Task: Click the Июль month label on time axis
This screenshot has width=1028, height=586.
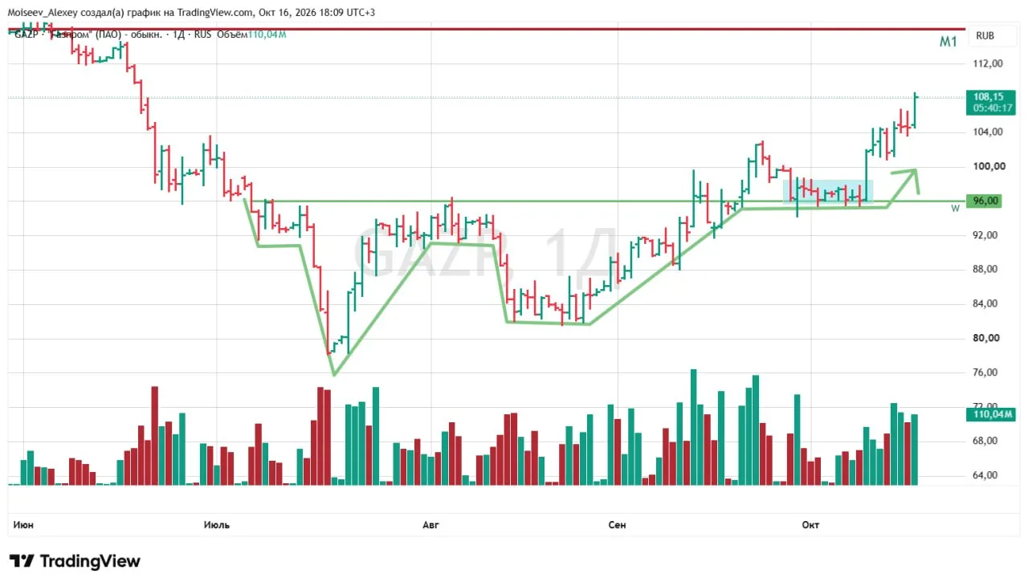Action: (217, 525)
